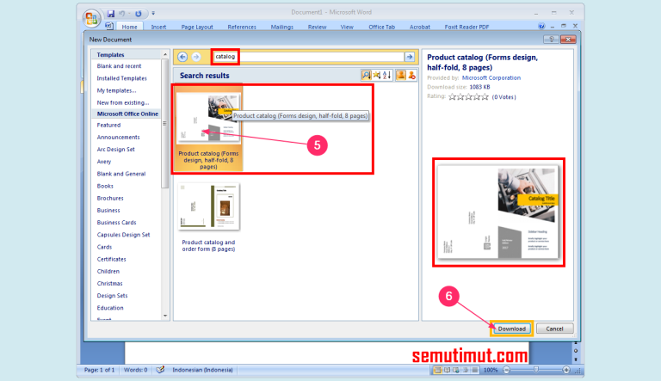The height and width of the screenshot is (381, 661).
Task: Undo last action in Quick Access toolbar
Action: [x=122, y=14]
